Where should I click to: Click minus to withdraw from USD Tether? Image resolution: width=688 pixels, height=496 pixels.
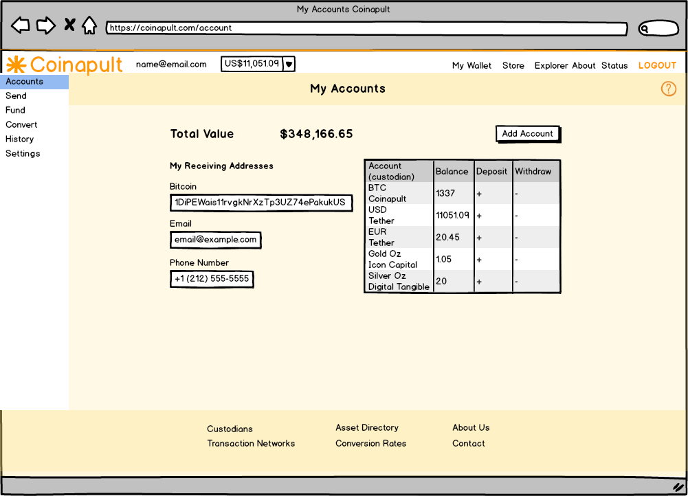point(517,216)
